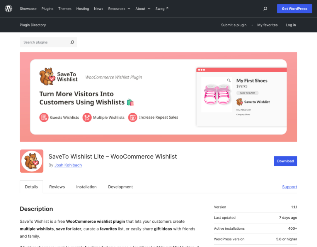Open Hosting in top navigation
Screen dimensions: 317x247
[82, 8]
